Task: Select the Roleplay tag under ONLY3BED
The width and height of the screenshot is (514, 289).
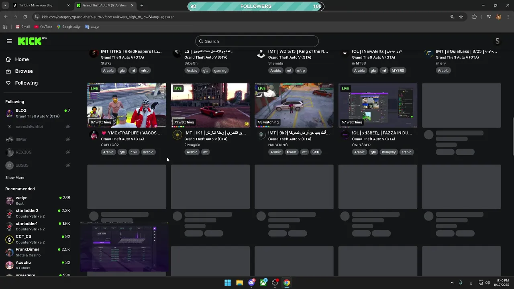Action: [389, 152]
